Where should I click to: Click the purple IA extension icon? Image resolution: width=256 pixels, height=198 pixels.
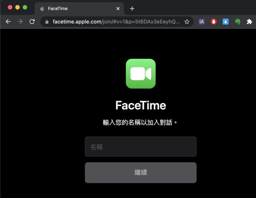tap(202, 22)
